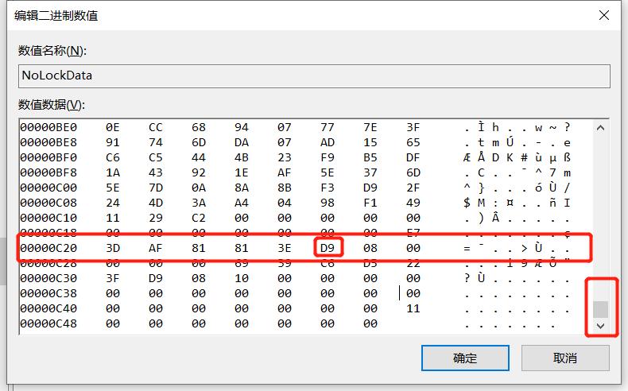Click the 00000BF0 offset label

(x=48, y=157)
